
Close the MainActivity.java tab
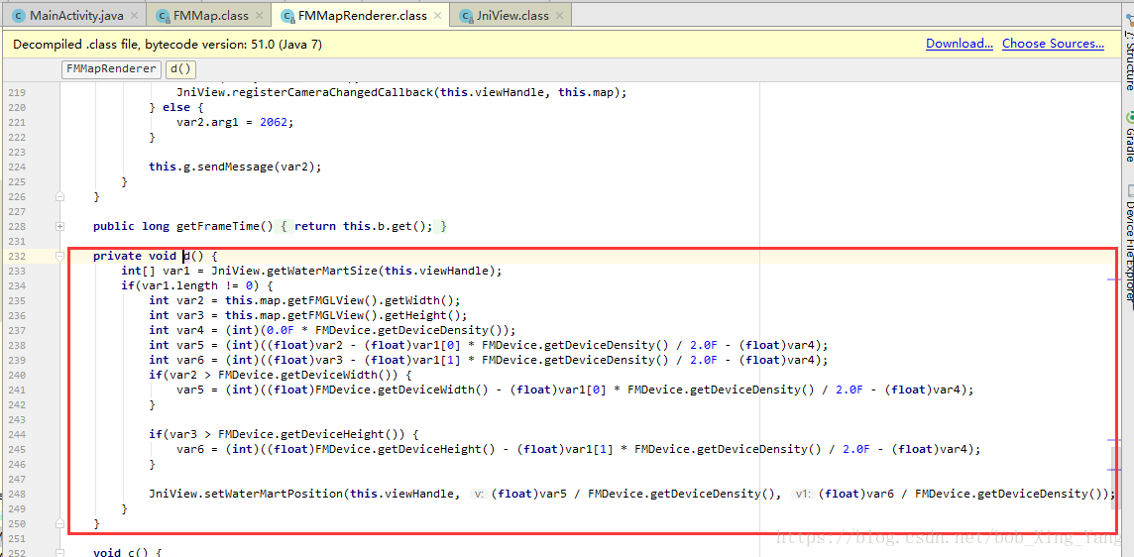tap(135, 15)
